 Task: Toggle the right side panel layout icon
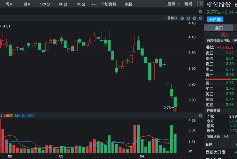(200, 4)
